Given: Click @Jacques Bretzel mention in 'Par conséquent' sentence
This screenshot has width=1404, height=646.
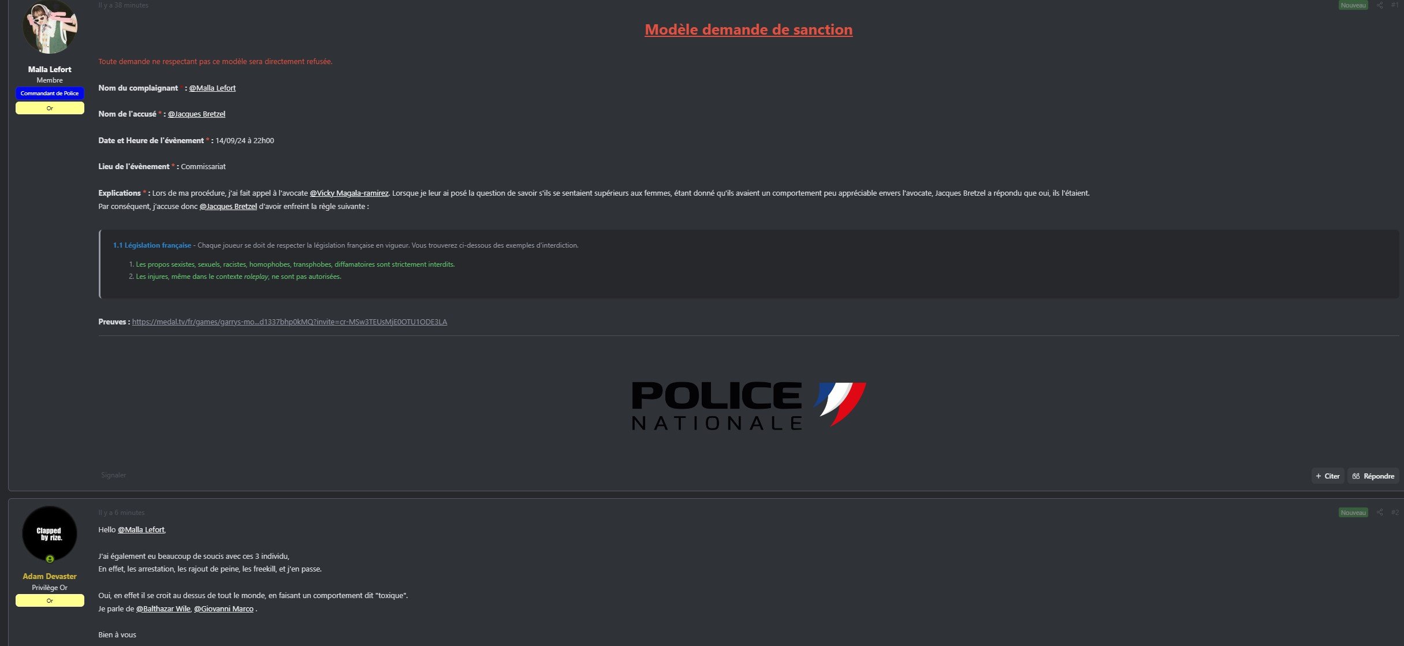Looking at the screenshot, I should tap(228, 206).
